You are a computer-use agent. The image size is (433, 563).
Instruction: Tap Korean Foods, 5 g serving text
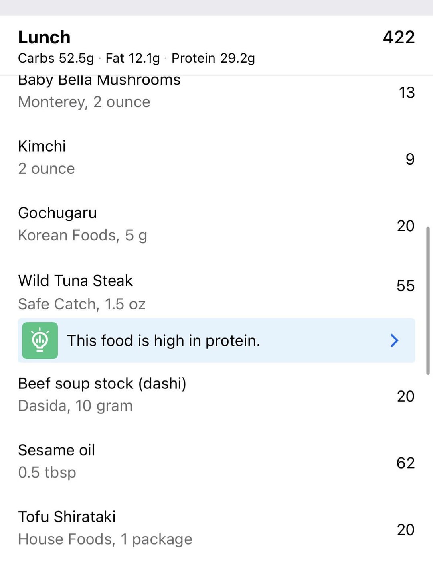click(83, 236)
